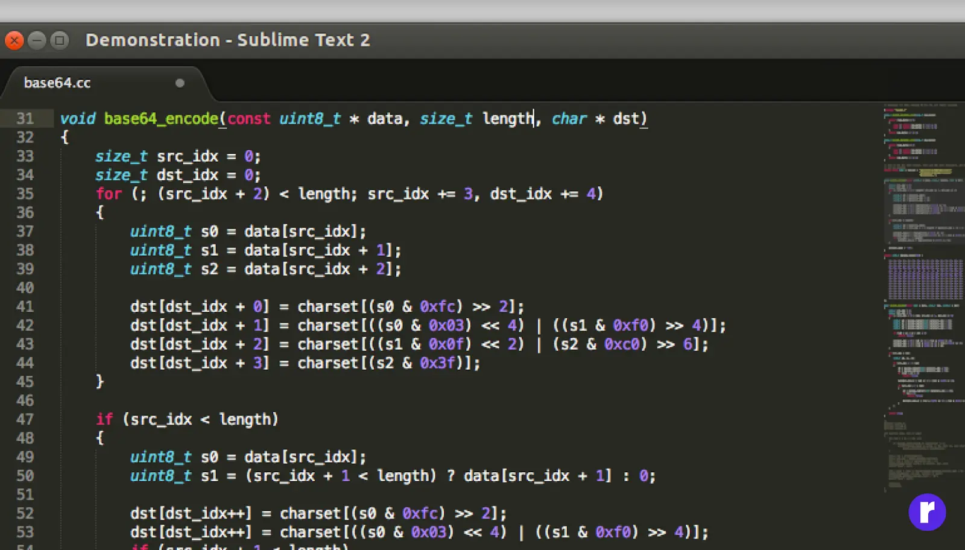Click the 'base64_encode' function name
The width and height of the screenshot is (965, 550).
161,119
